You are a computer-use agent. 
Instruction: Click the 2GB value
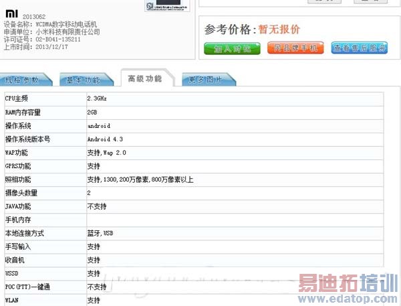(x=92, y=112)
